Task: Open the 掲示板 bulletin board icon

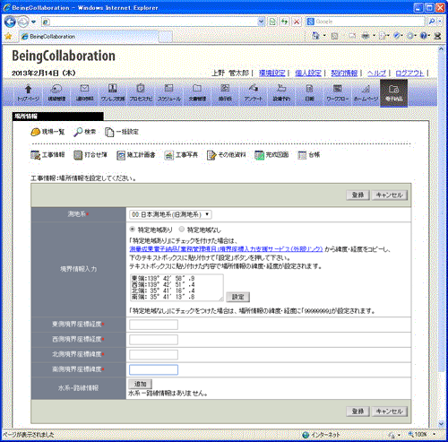Action: (225, 93)
